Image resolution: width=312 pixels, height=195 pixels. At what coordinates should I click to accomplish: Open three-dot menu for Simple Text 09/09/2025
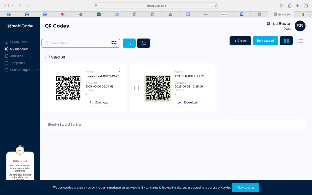coord(119,70)
